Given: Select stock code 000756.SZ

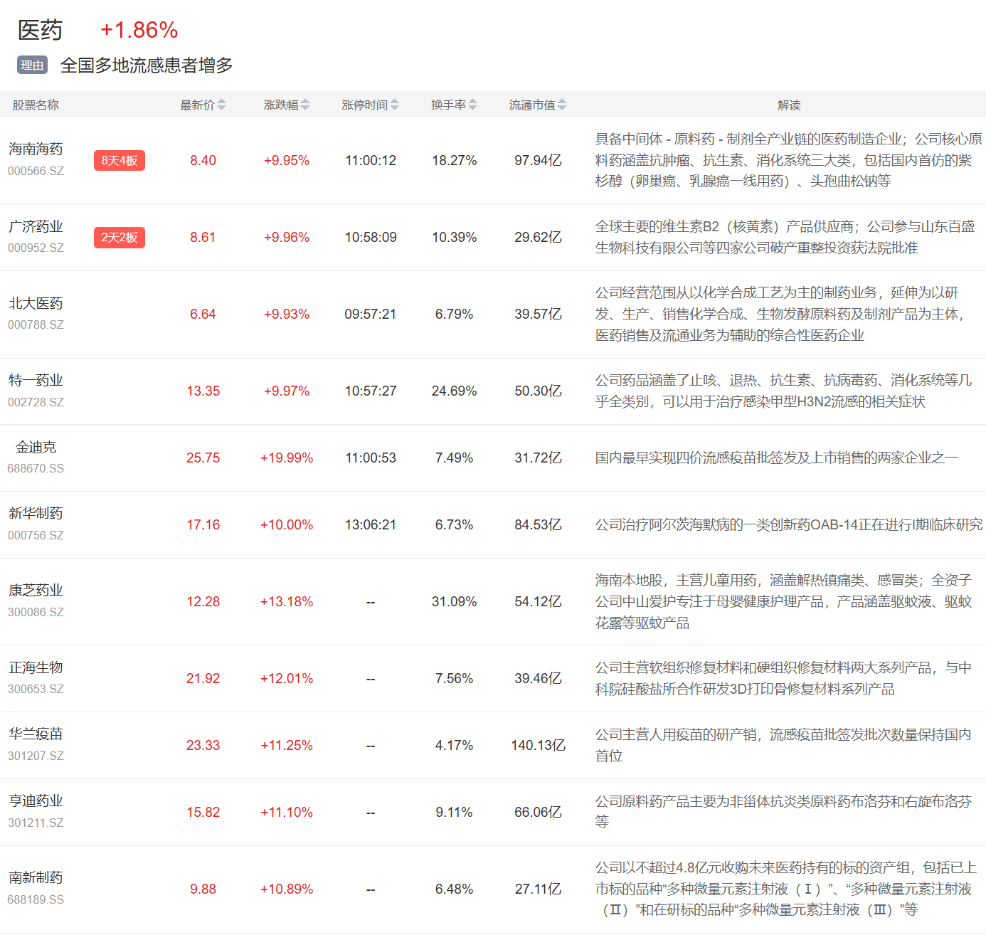Looking at the screenshot, I should (x=36, y=536).
